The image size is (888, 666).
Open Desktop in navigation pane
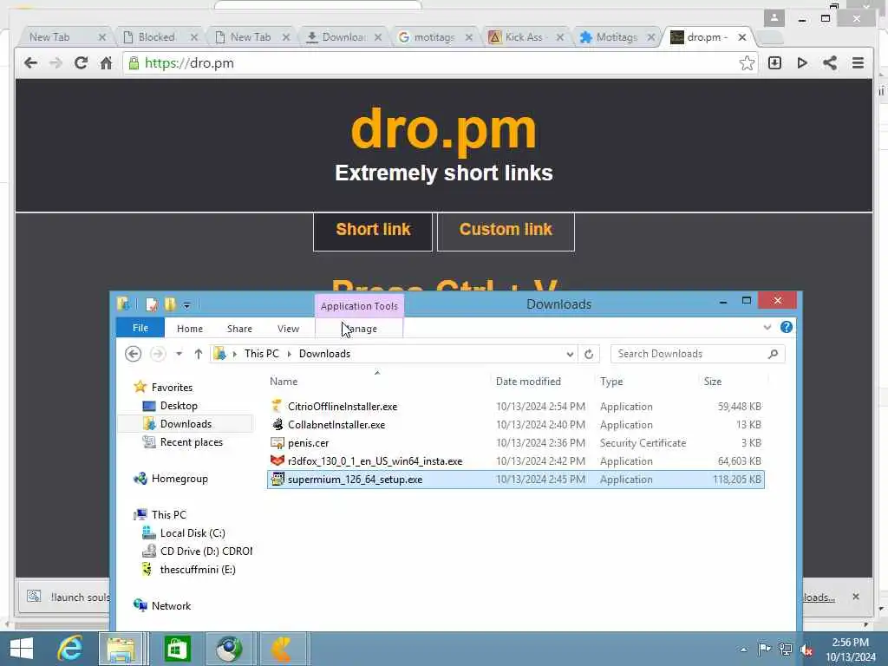[179, 406]
